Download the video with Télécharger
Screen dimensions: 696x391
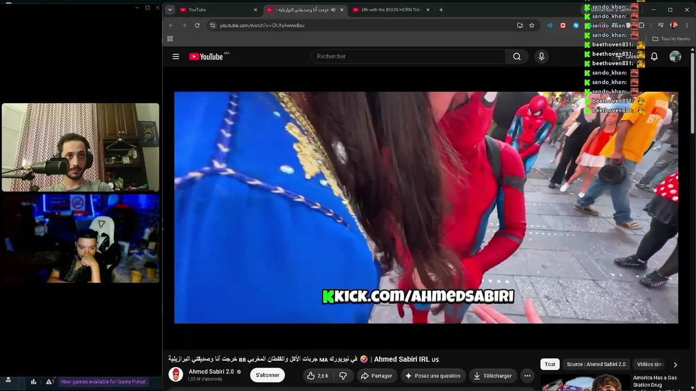(x=492, y=376)
